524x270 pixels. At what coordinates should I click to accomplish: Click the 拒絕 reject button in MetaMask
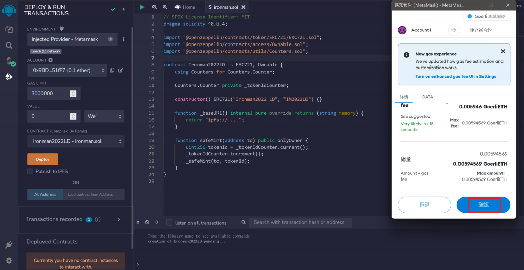(x=424, y=205)
